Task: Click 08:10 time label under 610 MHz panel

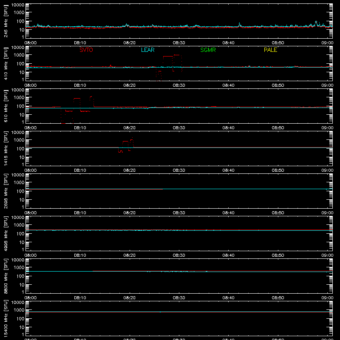Action: click(80, 128)
